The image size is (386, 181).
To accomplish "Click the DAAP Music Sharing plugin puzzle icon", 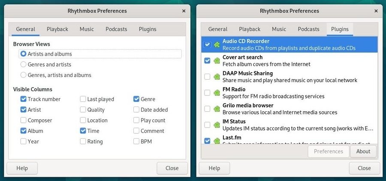I will [x=217, y=77].
